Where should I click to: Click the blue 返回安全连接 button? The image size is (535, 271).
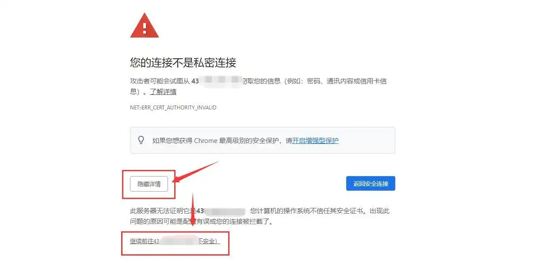(371, 184)
